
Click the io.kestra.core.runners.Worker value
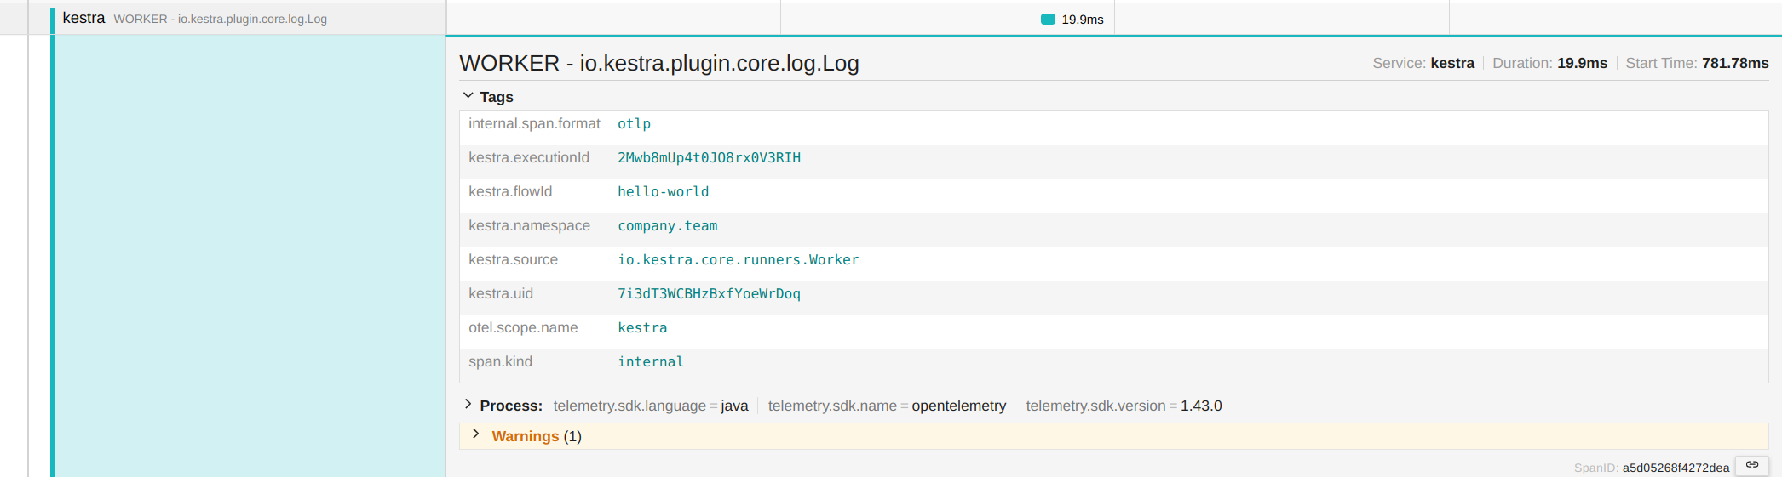[738, 260]
